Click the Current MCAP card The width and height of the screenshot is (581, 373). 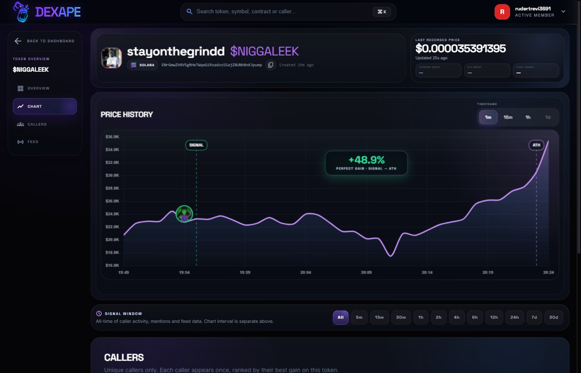click(x=438, y=70)
